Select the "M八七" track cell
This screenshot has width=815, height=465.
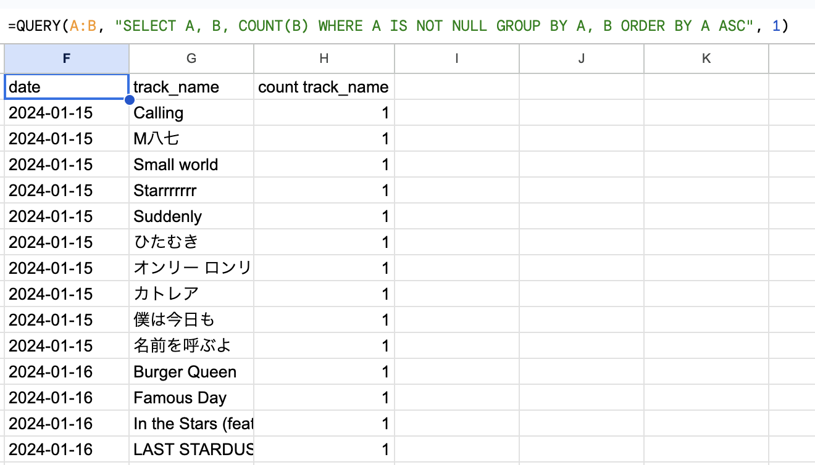[x=191, y=139]
